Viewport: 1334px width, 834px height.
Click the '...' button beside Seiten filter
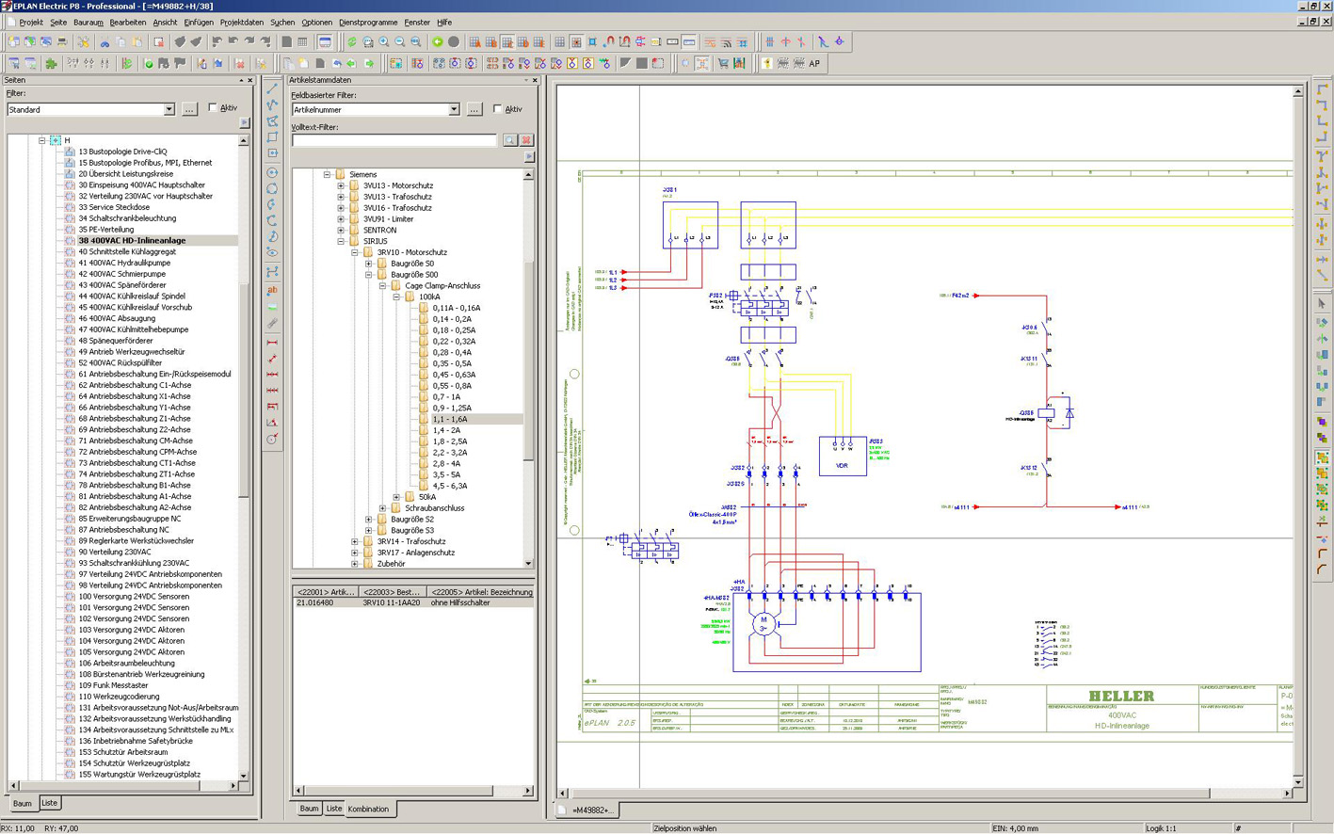coord(189,109)
